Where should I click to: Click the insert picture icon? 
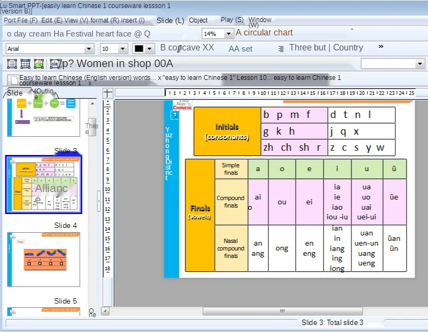(39, 64)
